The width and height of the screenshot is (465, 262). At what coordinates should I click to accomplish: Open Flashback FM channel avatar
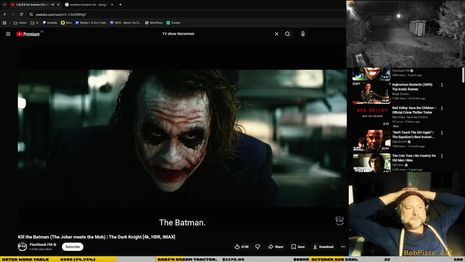[x=22, y=246]
